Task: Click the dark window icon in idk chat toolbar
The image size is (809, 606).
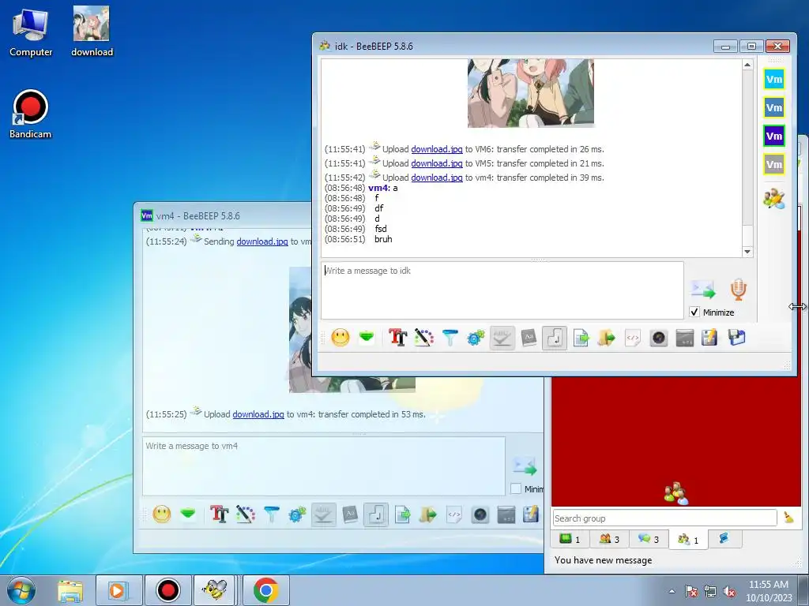Action: (x=685, y=338)
